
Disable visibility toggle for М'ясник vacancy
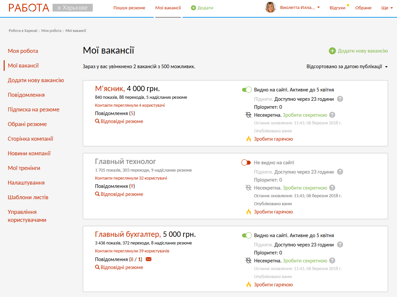(247, 90)
